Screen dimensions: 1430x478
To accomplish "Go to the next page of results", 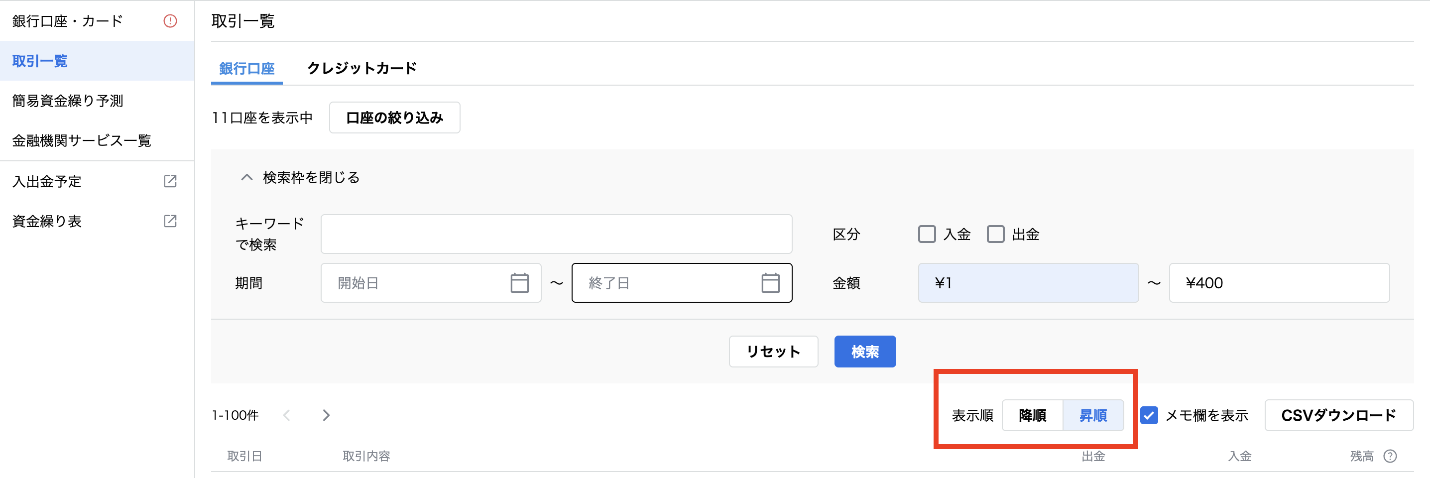I will pos(326,415).
